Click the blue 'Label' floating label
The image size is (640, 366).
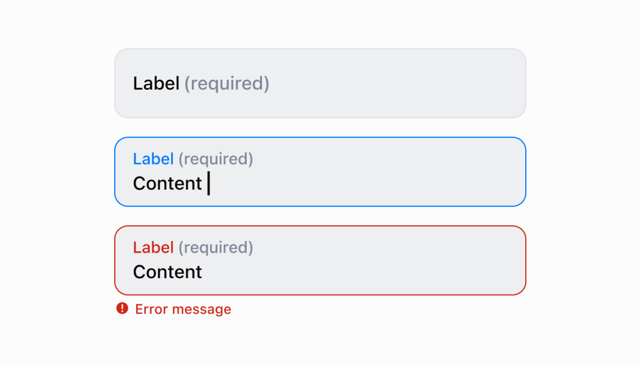[x=153, y=159]
